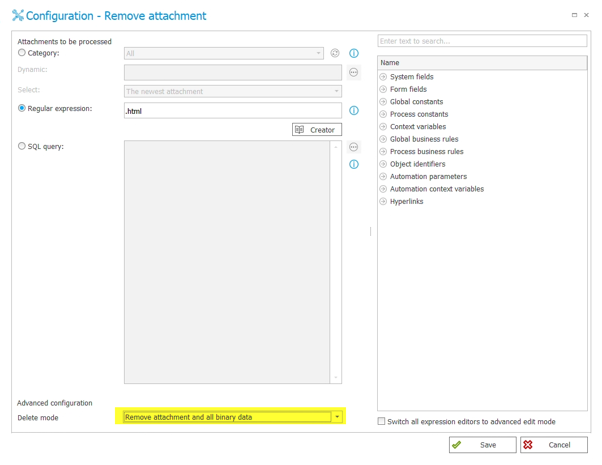Open the Delete mode dropdown
602x465 pixels.
(338, 417)
